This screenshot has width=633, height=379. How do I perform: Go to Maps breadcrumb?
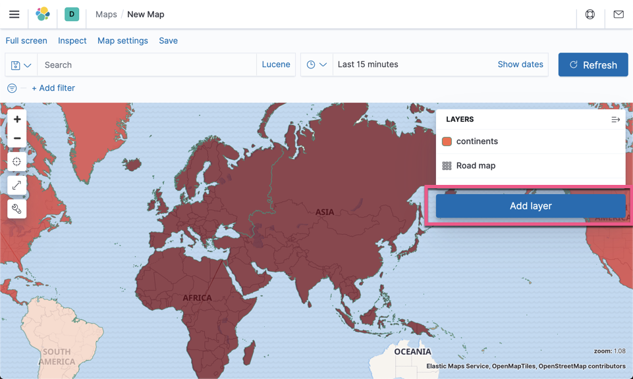[x=106, y=14]
